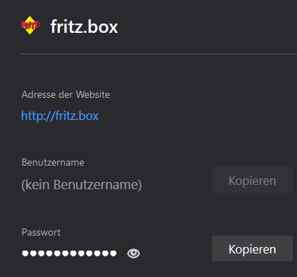Focus the empty username value area

click(x=81, y=185)
